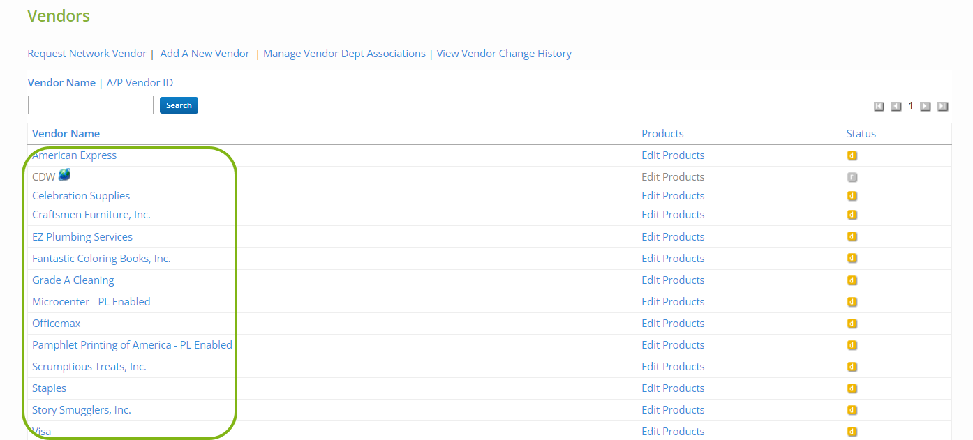
Task: Open Request Network Vendor link
Action: [87, 54]
